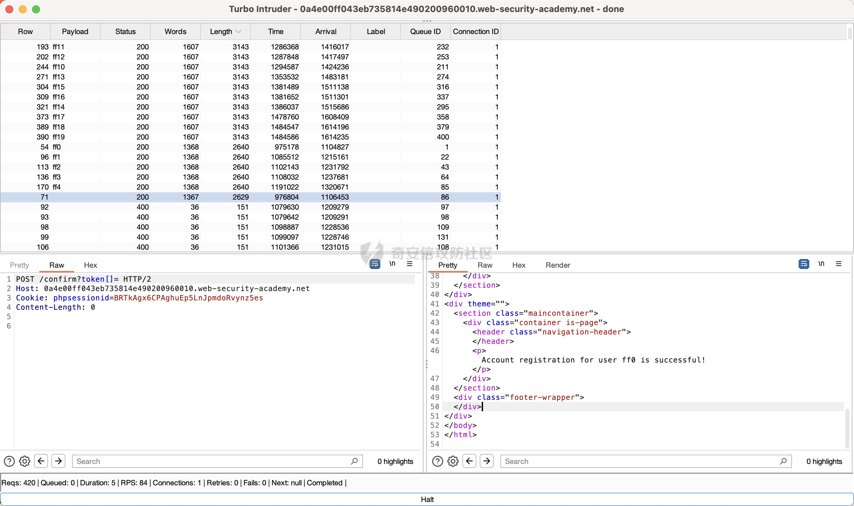Select result row with payload ff10

(251, 67)
